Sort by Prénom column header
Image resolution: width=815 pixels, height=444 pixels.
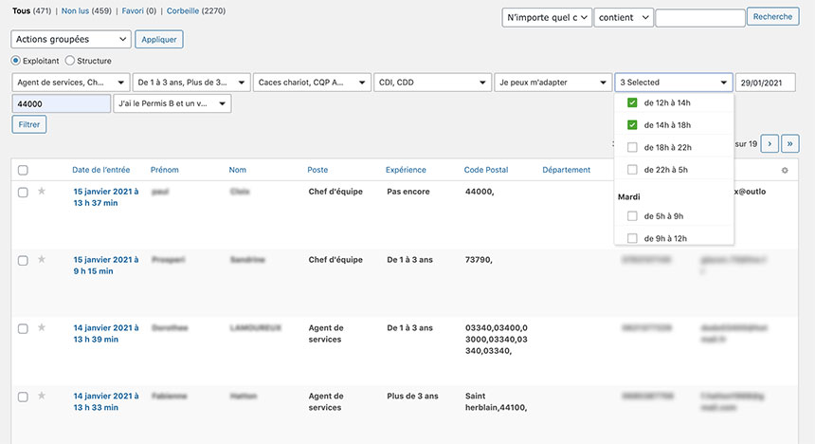coord(164,170)
